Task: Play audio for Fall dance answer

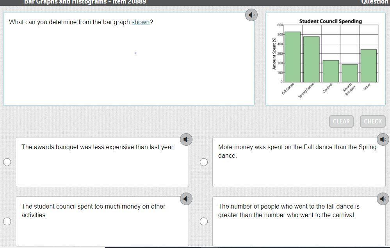Action: click(383, 139)
